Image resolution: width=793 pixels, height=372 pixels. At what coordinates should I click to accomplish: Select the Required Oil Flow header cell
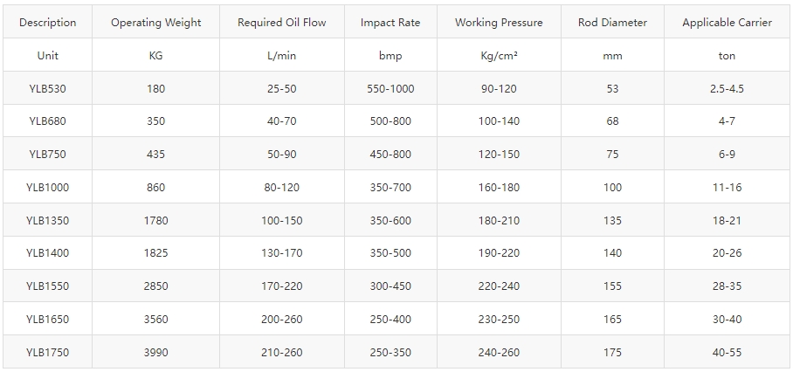pos(282,22)
